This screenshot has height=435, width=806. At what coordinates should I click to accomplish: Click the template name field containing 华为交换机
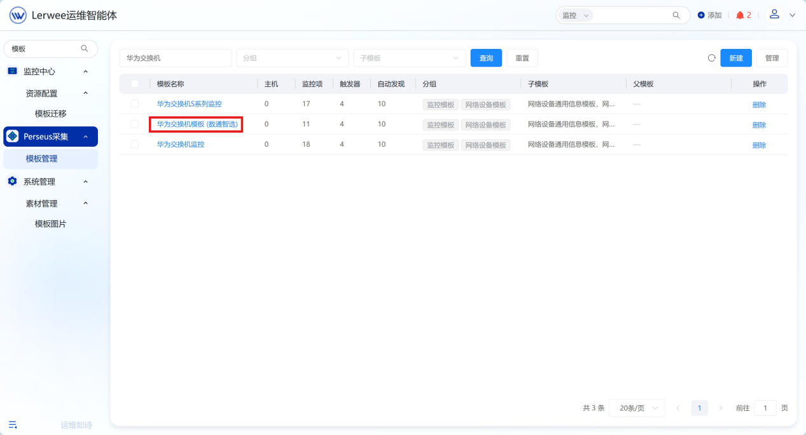point(176,58)
